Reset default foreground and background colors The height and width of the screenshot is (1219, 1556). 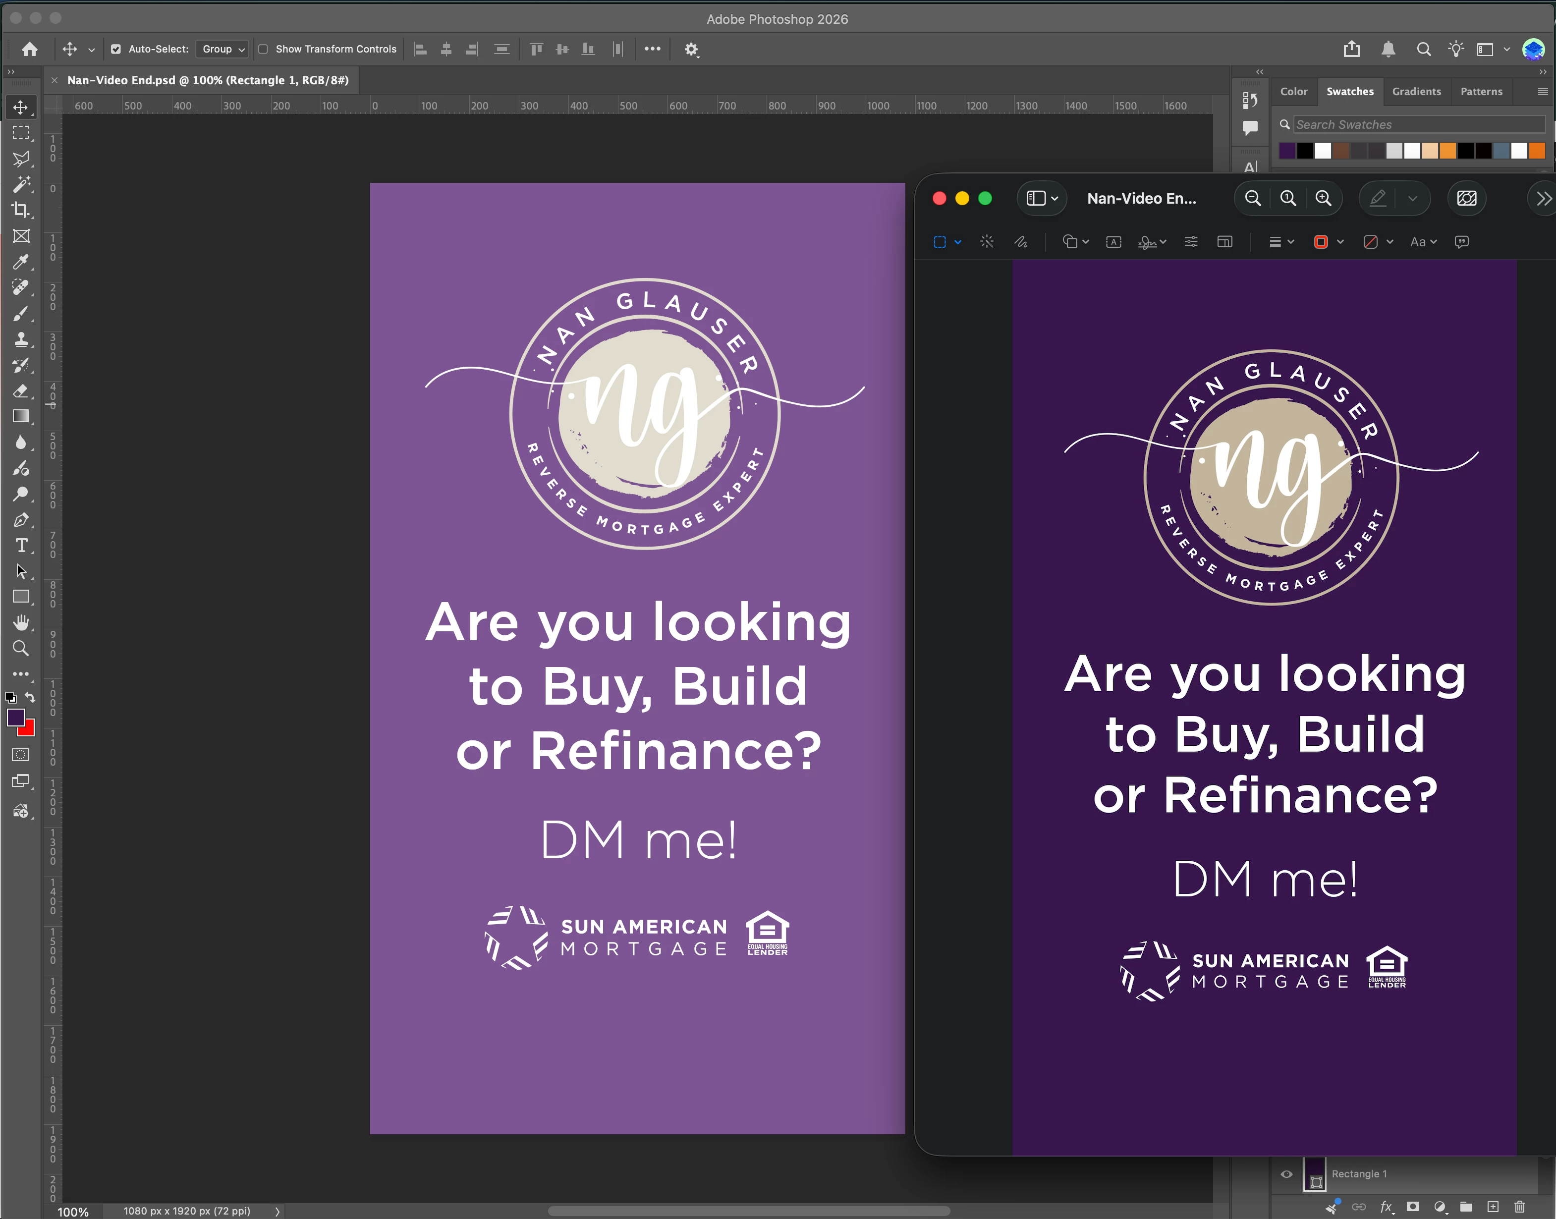[x=11, y=697]
